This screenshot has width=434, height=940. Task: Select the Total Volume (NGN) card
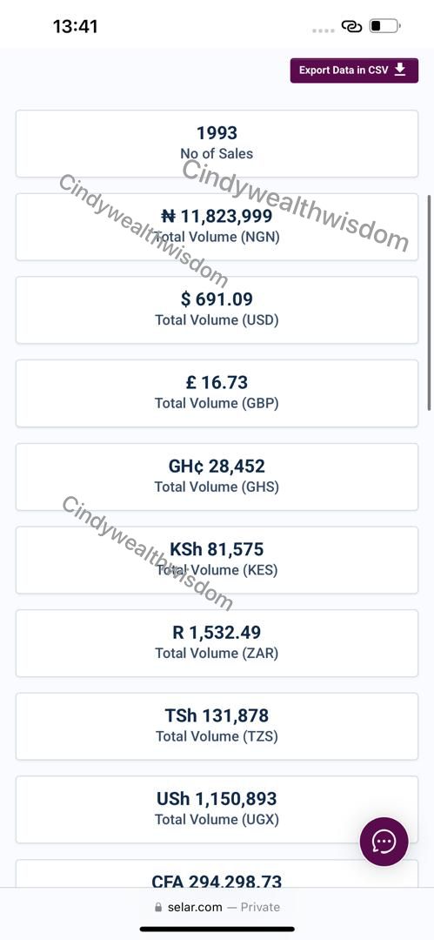pos(217,226)
